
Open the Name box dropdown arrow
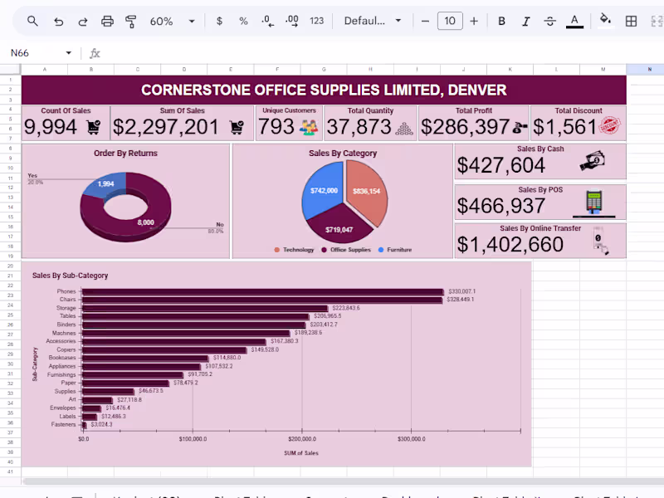tap(69, 53)
